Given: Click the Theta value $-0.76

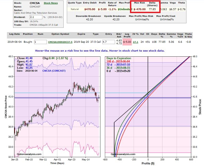Looking at the screenshot, I should (x=181, y=9).
